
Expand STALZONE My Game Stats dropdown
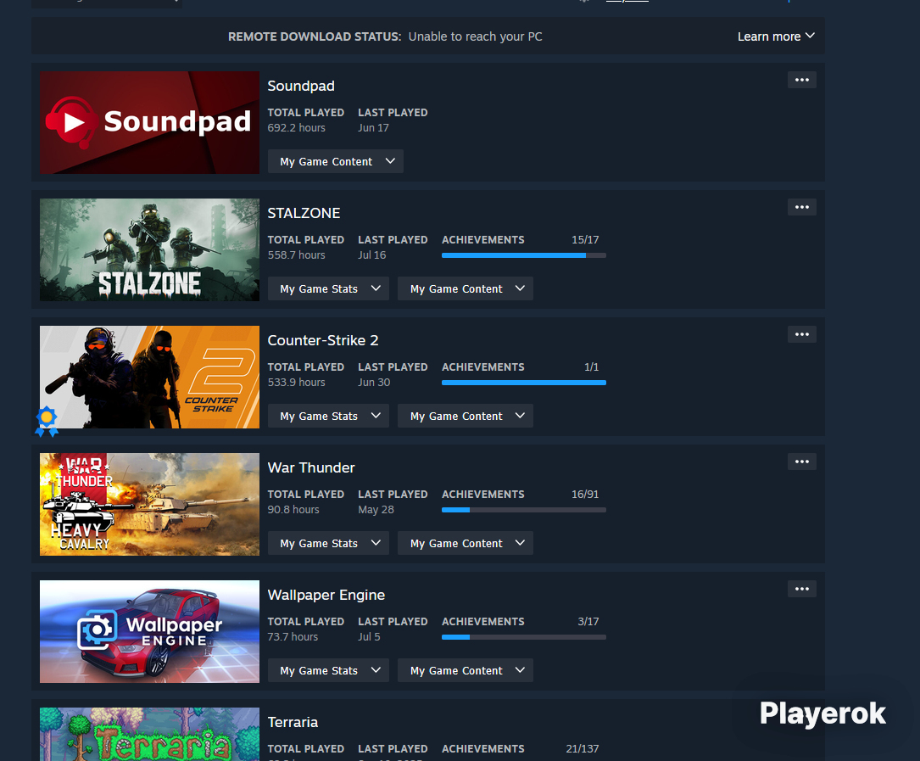click(x=329, y=289)
